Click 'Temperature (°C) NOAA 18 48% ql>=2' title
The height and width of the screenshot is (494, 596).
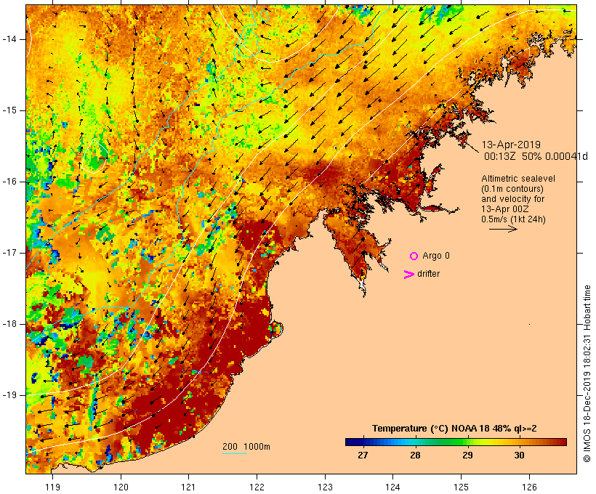click(x=454, y=429)
